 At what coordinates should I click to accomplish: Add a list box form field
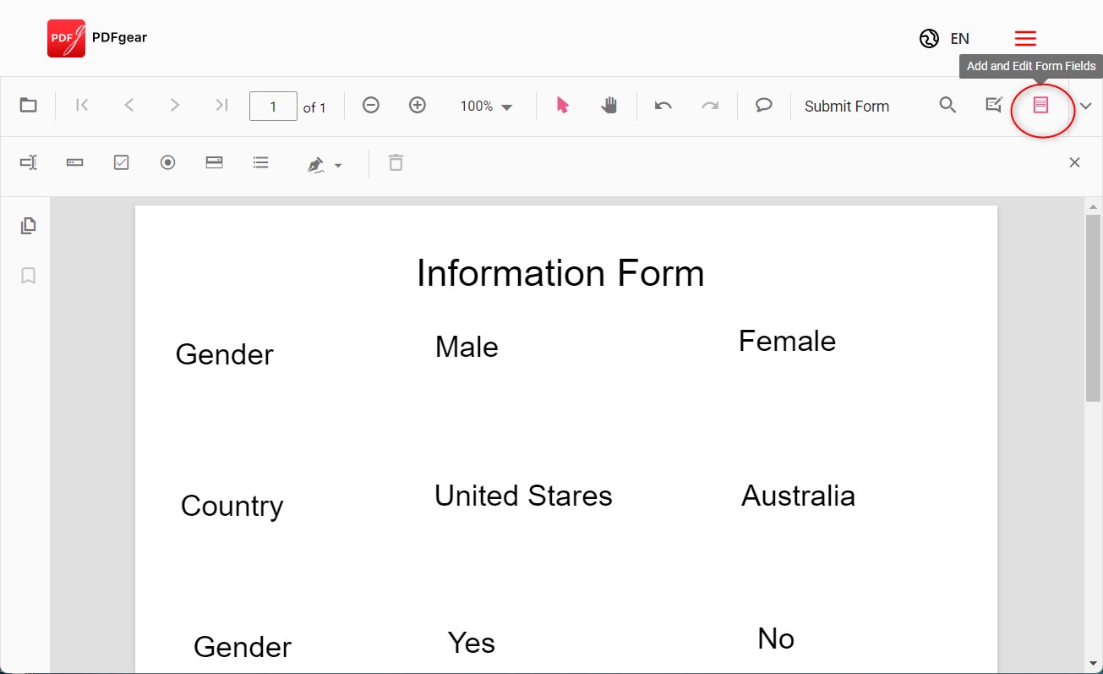(x=261, y=162)
